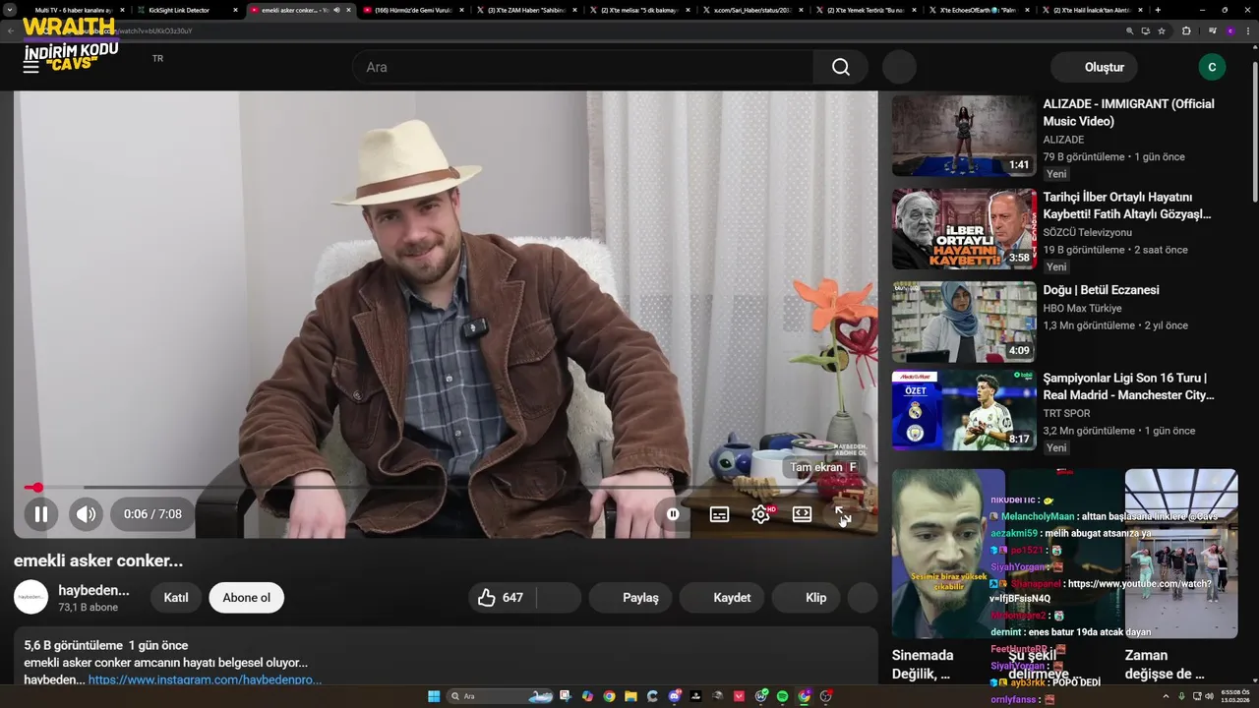Open the taskbar volume speaker icon
1259x708 pixels.
(1209, 696)
